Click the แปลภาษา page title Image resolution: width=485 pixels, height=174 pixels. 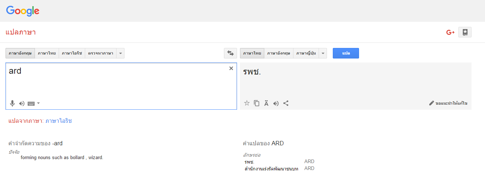[x=21, y=32]
